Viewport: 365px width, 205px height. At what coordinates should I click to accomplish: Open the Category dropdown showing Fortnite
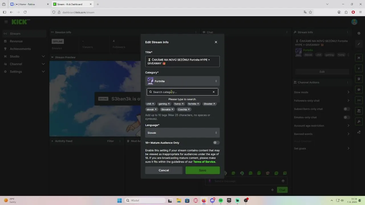(182, 81)
